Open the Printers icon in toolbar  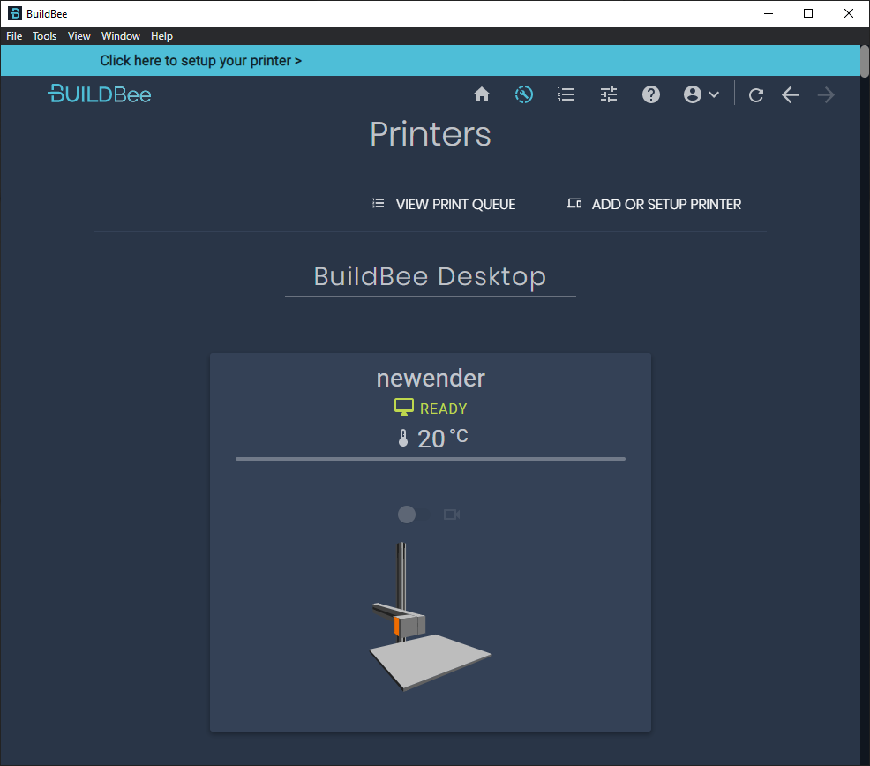(x=524, y=95)
